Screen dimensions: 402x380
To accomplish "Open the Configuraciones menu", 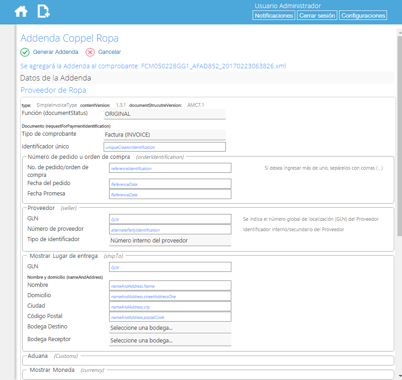I will point(363,15).
